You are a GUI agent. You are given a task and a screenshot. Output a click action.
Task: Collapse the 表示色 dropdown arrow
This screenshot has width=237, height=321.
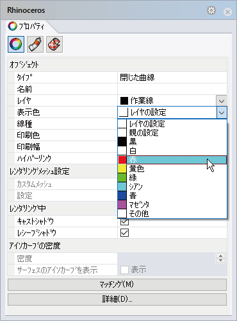(x=222, y=112)
